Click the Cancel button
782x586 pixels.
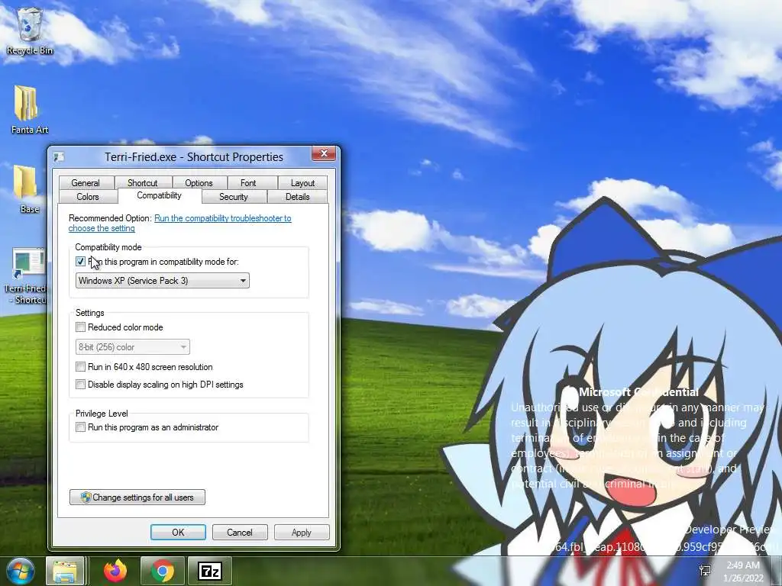(x=240, y=532)
